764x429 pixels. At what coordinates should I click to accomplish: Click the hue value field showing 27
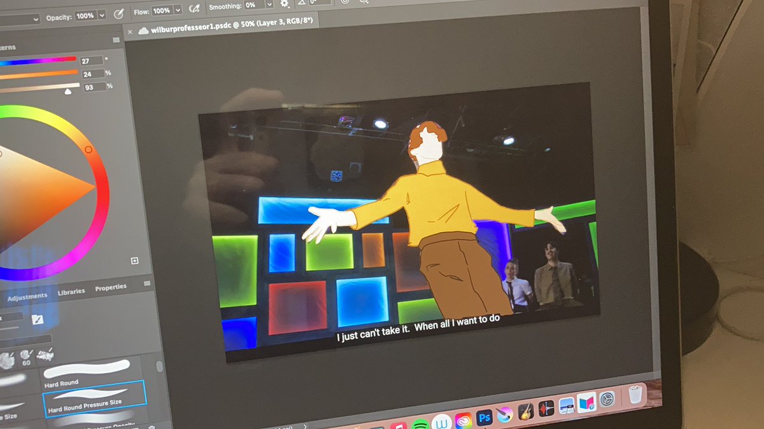[91, 60]
